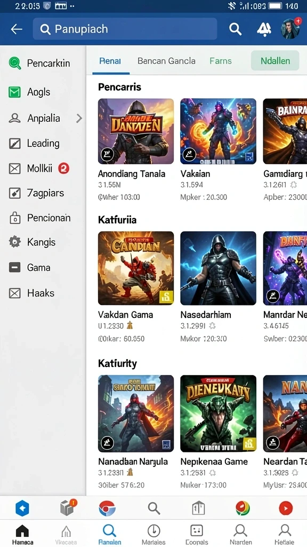Tap round badge icon on Vakaian thumbnail
307x547 pixels.
[x=189, y=154]
